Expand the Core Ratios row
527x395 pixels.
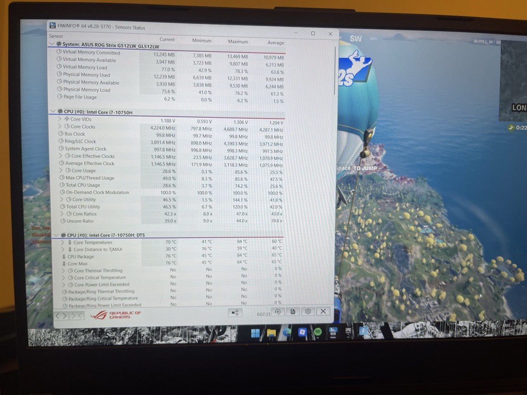pos(62,214)
